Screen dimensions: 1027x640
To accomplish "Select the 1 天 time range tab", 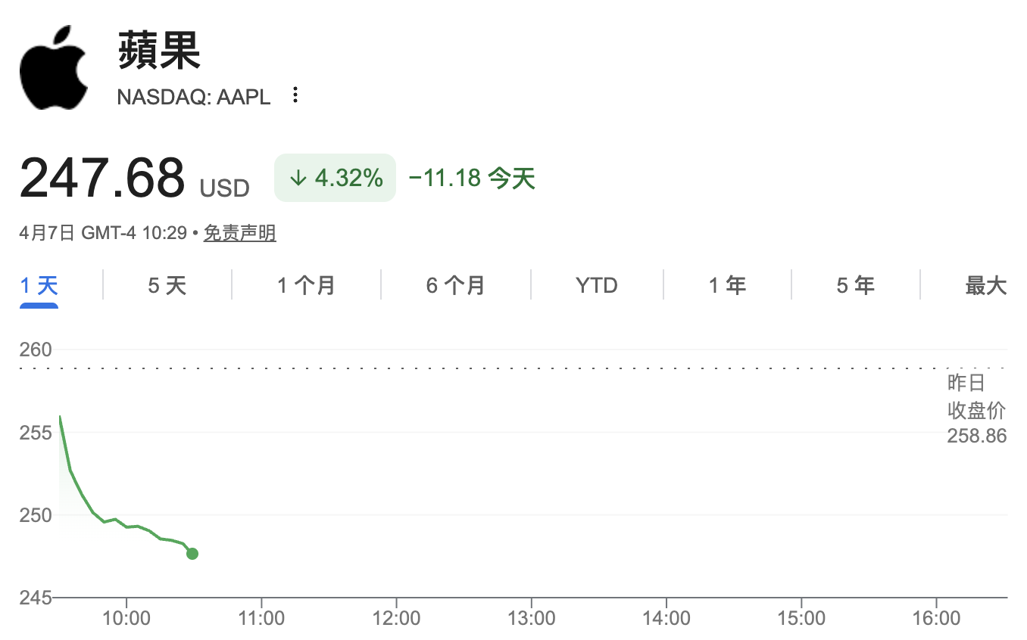I will pos(39,286).
